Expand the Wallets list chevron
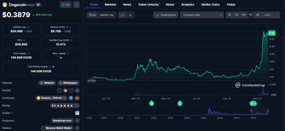Screen dimensions: 285x131 [77, 128]
